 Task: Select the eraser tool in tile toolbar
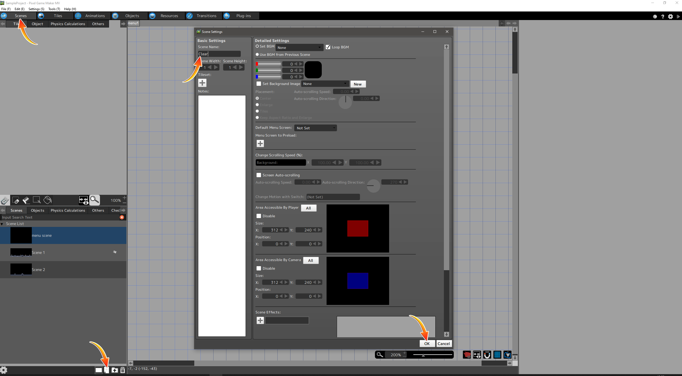point(26,200)
